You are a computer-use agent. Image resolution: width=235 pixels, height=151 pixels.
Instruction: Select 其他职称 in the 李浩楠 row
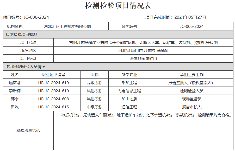95,91
